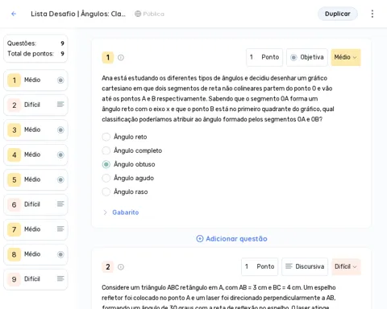Screen dimensions: 387x309
Task: Click objective-type icon in sidebar row 3
Action: (x=60, y=130)
